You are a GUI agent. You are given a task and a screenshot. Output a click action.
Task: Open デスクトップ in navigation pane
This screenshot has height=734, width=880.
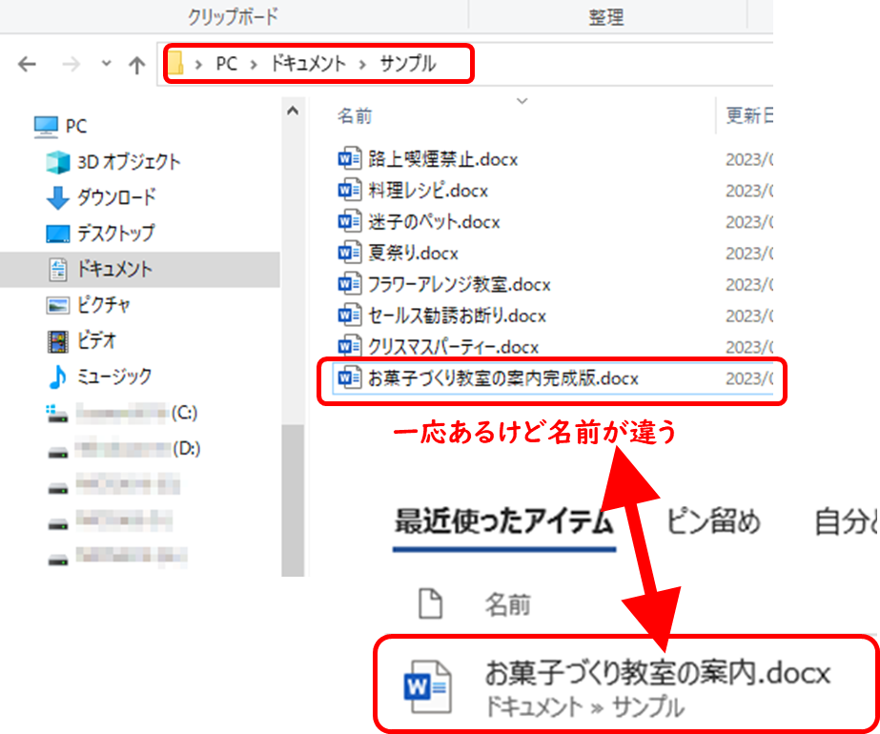(x=115, y=233)
